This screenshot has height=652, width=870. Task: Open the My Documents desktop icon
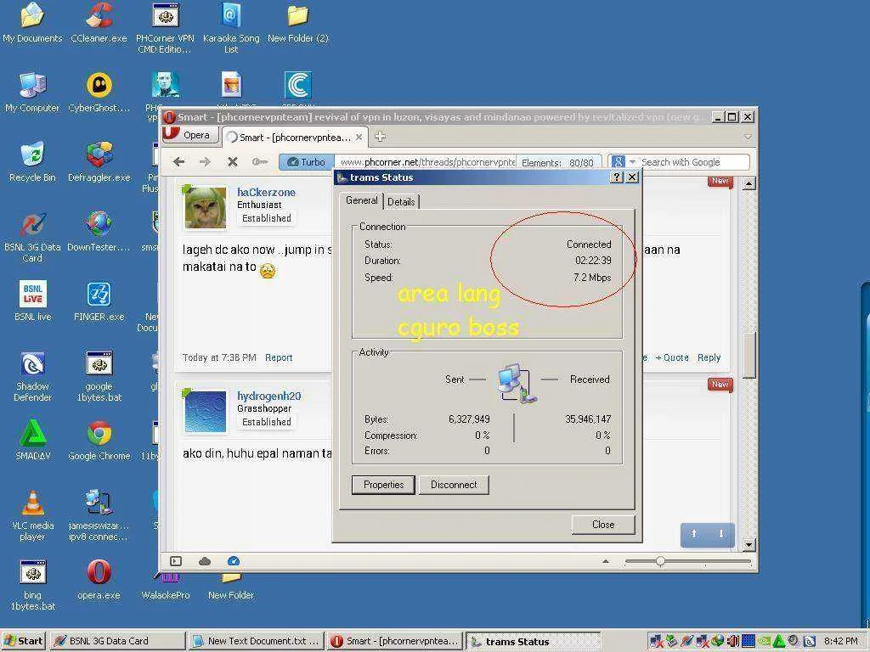32,23
